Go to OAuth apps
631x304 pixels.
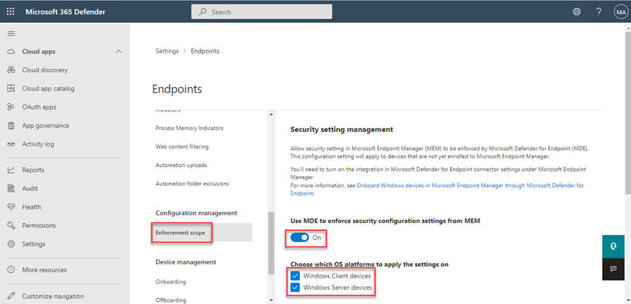(39, 107)
